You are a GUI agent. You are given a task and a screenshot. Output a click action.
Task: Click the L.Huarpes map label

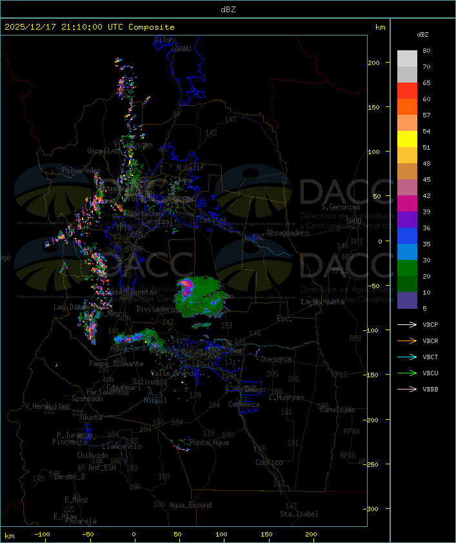click(286, 397)
